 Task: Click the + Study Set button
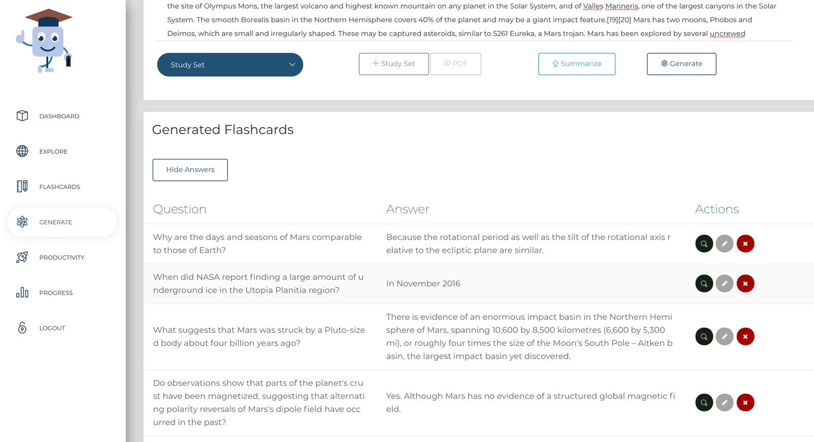(x=393, y=64)
